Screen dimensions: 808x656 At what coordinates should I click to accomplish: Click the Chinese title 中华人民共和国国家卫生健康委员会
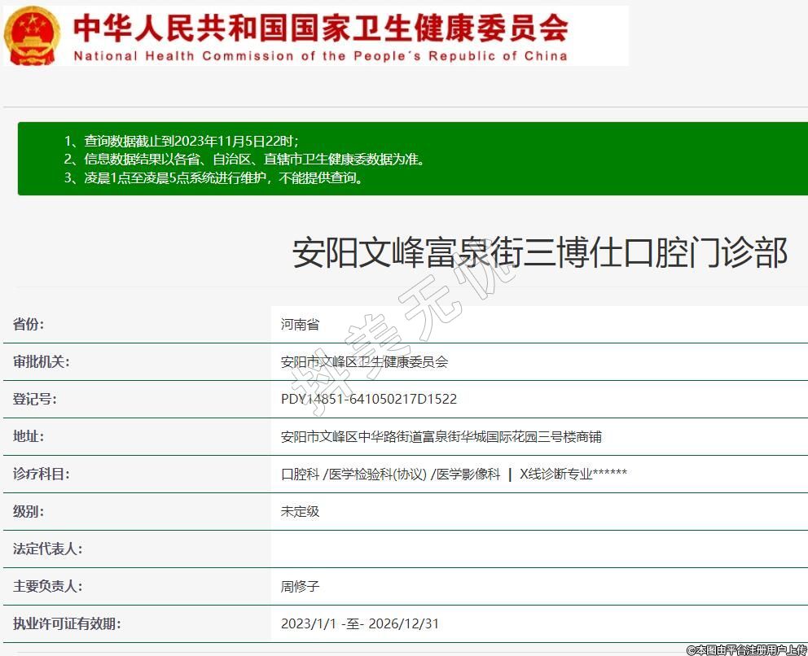[320, 28]
